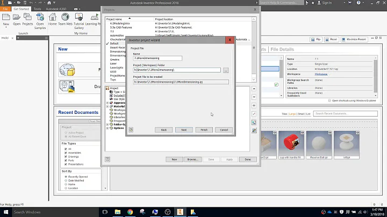Click the Project name column sort arrow
Viewport: 387px width, 217px height.
pos(130,18)
